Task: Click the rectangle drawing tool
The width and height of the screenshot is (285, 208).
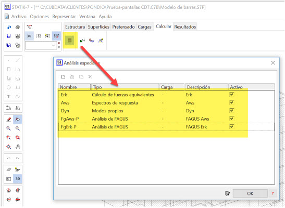Action: [x=8, y=69]
